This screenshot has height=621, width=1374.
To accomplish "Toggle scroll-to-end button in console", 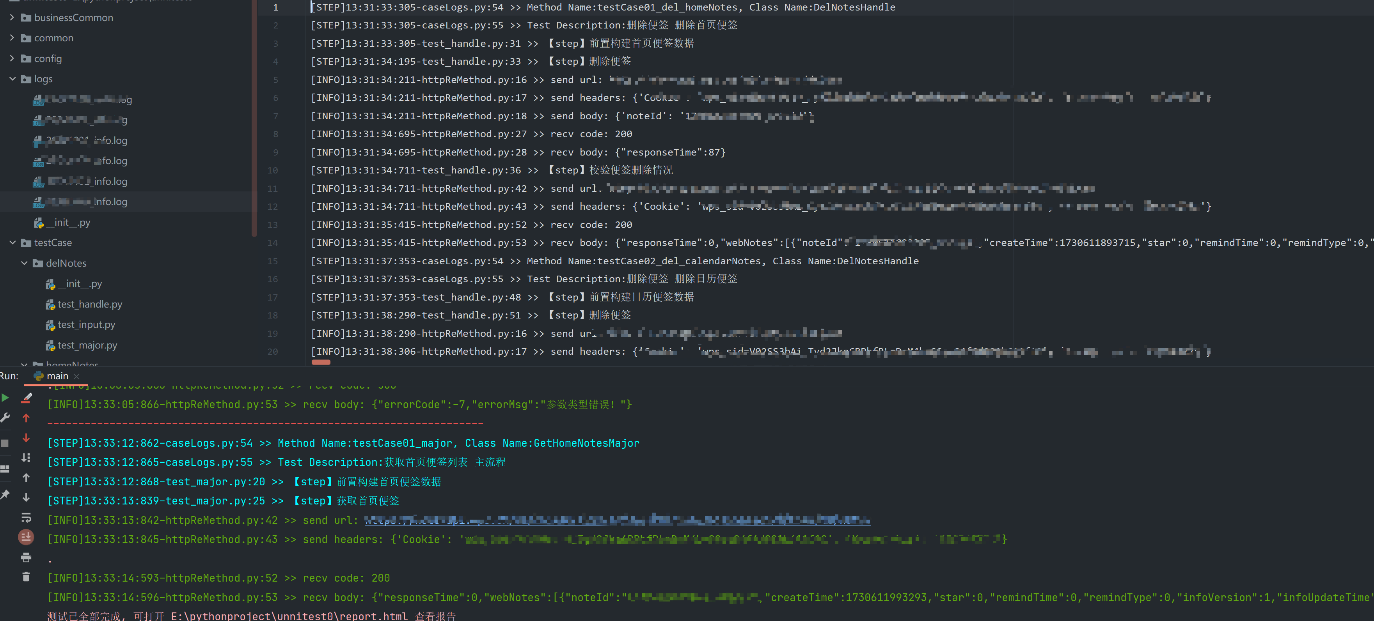I will coord(26,537).
